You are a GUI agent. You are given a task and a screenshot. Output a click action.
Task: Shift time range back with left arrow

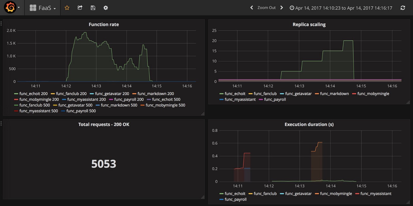click(252, 8)
